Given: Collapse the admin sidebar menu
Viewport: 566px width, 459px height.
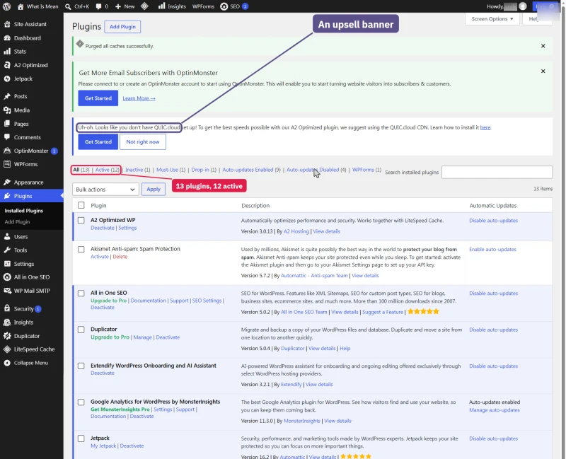Looking at the screenshot, I should 32,363.
